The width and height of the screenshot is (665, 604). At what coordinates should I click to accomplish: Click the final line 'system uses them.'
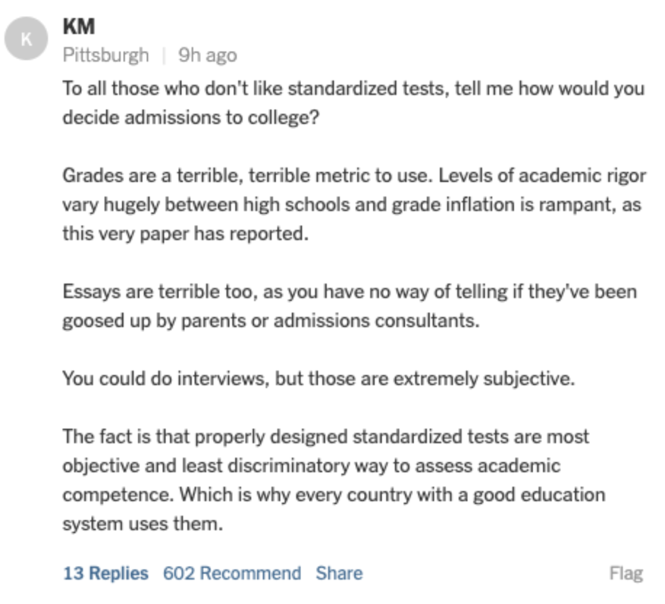click(x=143, y=524)
